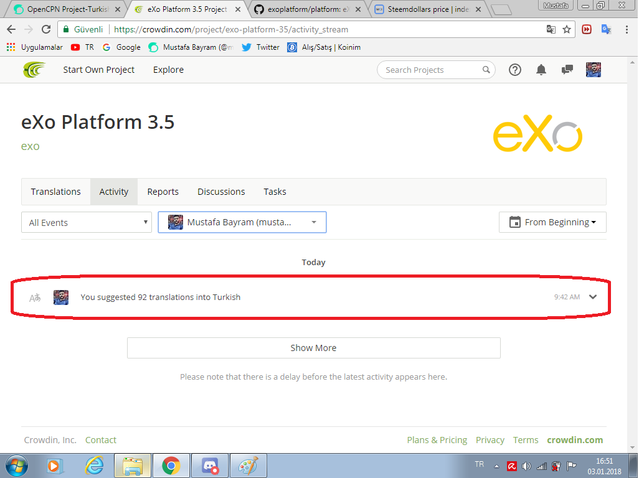Open the Privacy footer link
The height and width of the screenshot is (478, 639).
[x=490, y=440]
